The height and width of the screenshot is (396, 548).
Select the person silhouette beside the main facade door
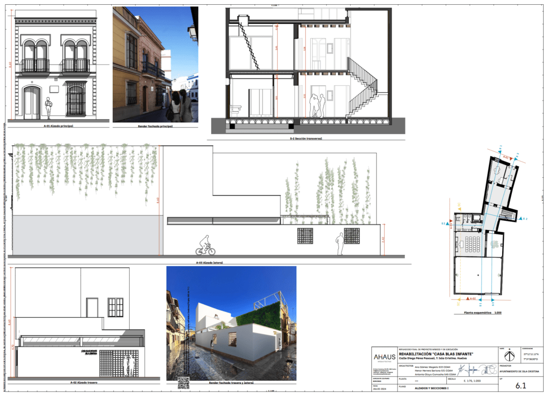[x=48, y=109]
